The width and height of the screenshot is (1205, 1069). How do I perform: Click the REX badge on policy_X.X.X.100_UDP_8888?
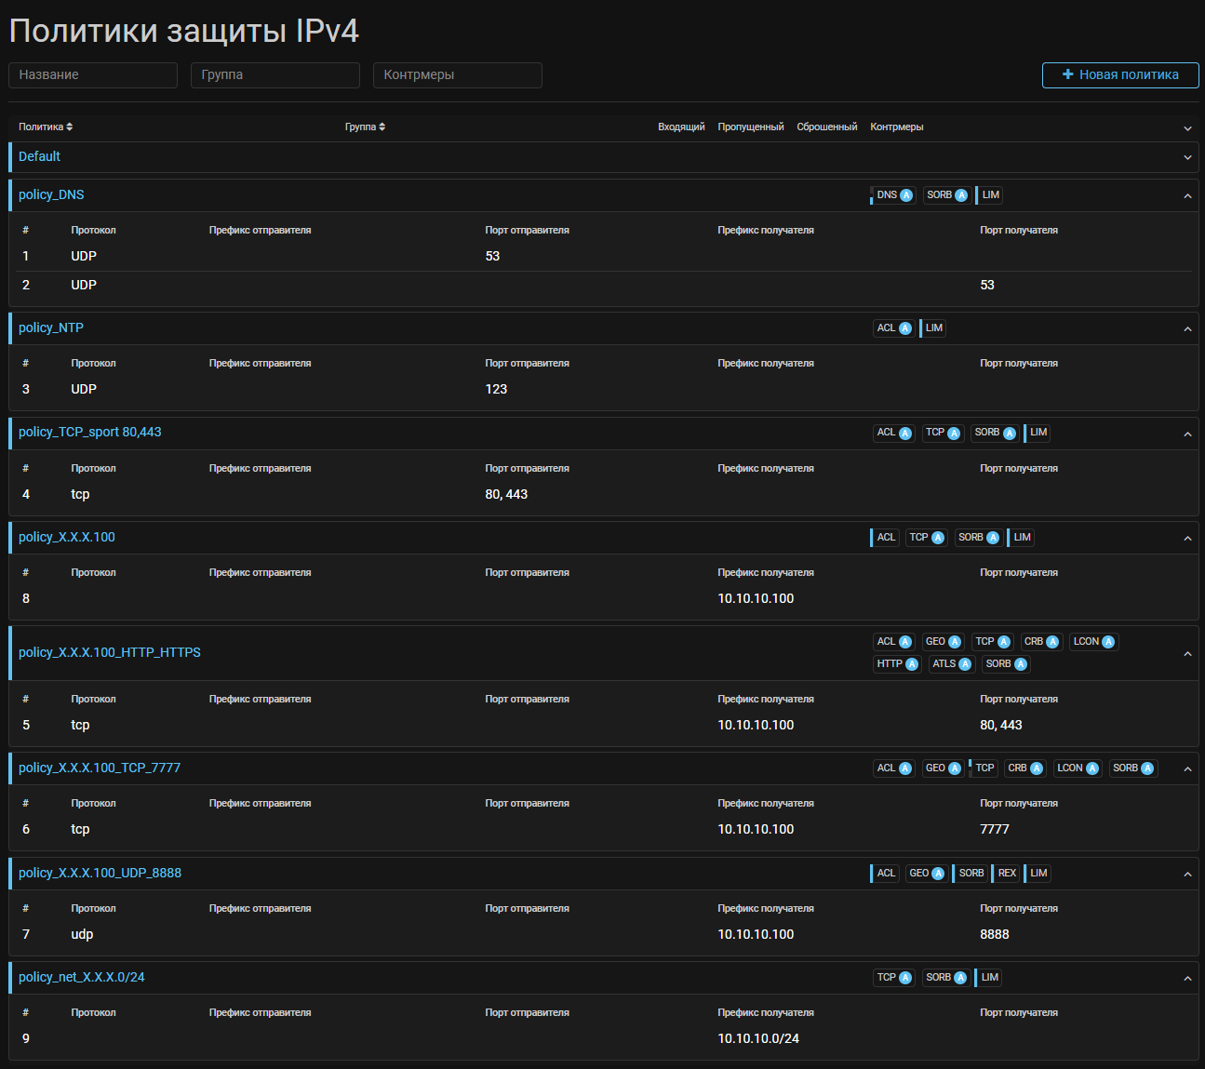click(1007, 874)
